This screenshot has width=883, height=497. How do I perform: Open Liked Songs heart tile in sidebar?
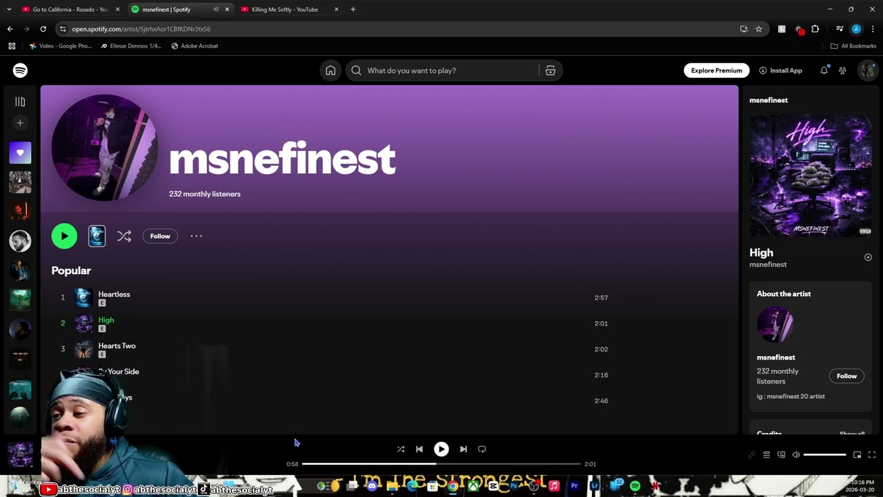coord(20,153)
